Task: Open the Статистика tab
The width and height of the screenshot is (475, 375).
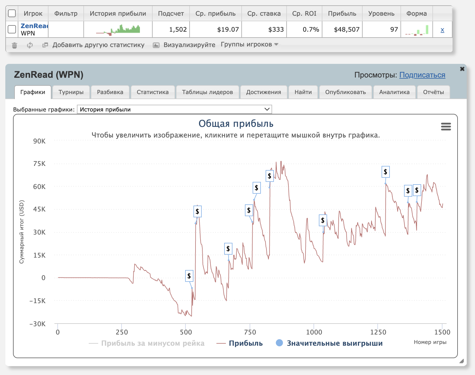Action: tap(153, 92)
